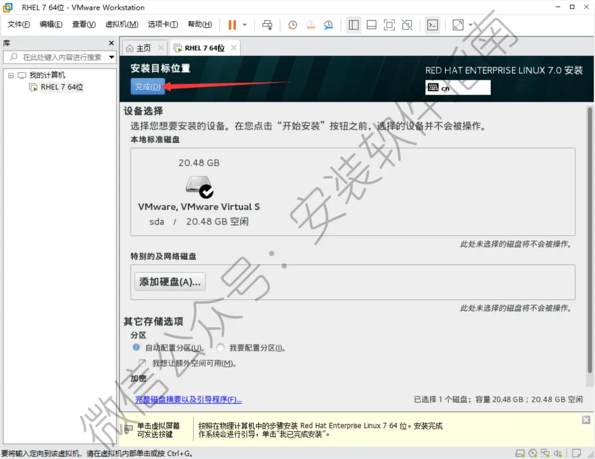595x459 pixels.
Task: Close the library (库) panel
Action: [x=111, y=43]
